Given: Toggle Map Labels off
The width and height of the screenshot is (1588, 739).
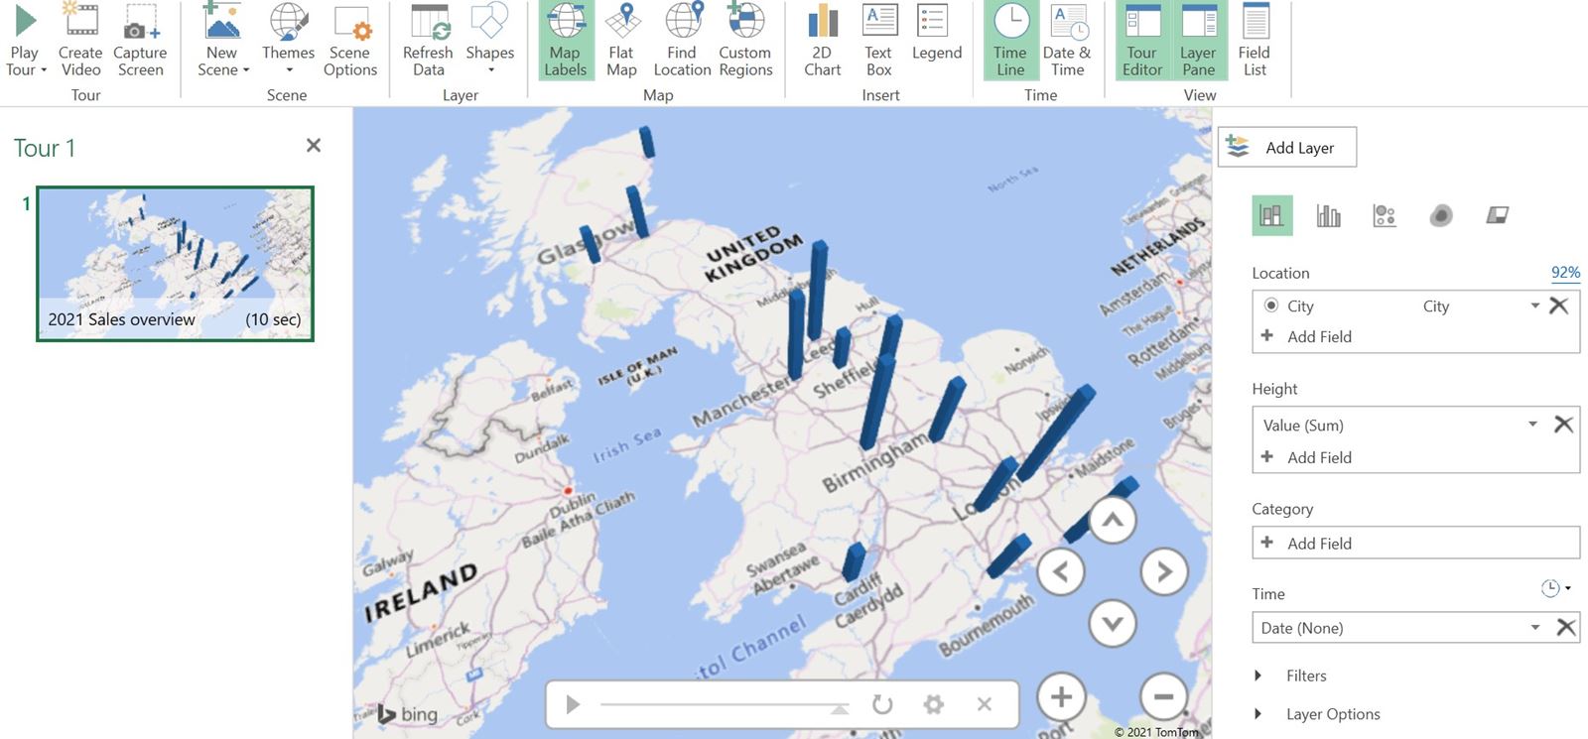Looking at the screenshot, I should [565, 40].
